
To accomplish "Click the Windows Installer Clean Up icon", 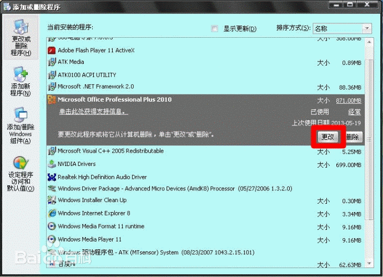I will [52, 200].
